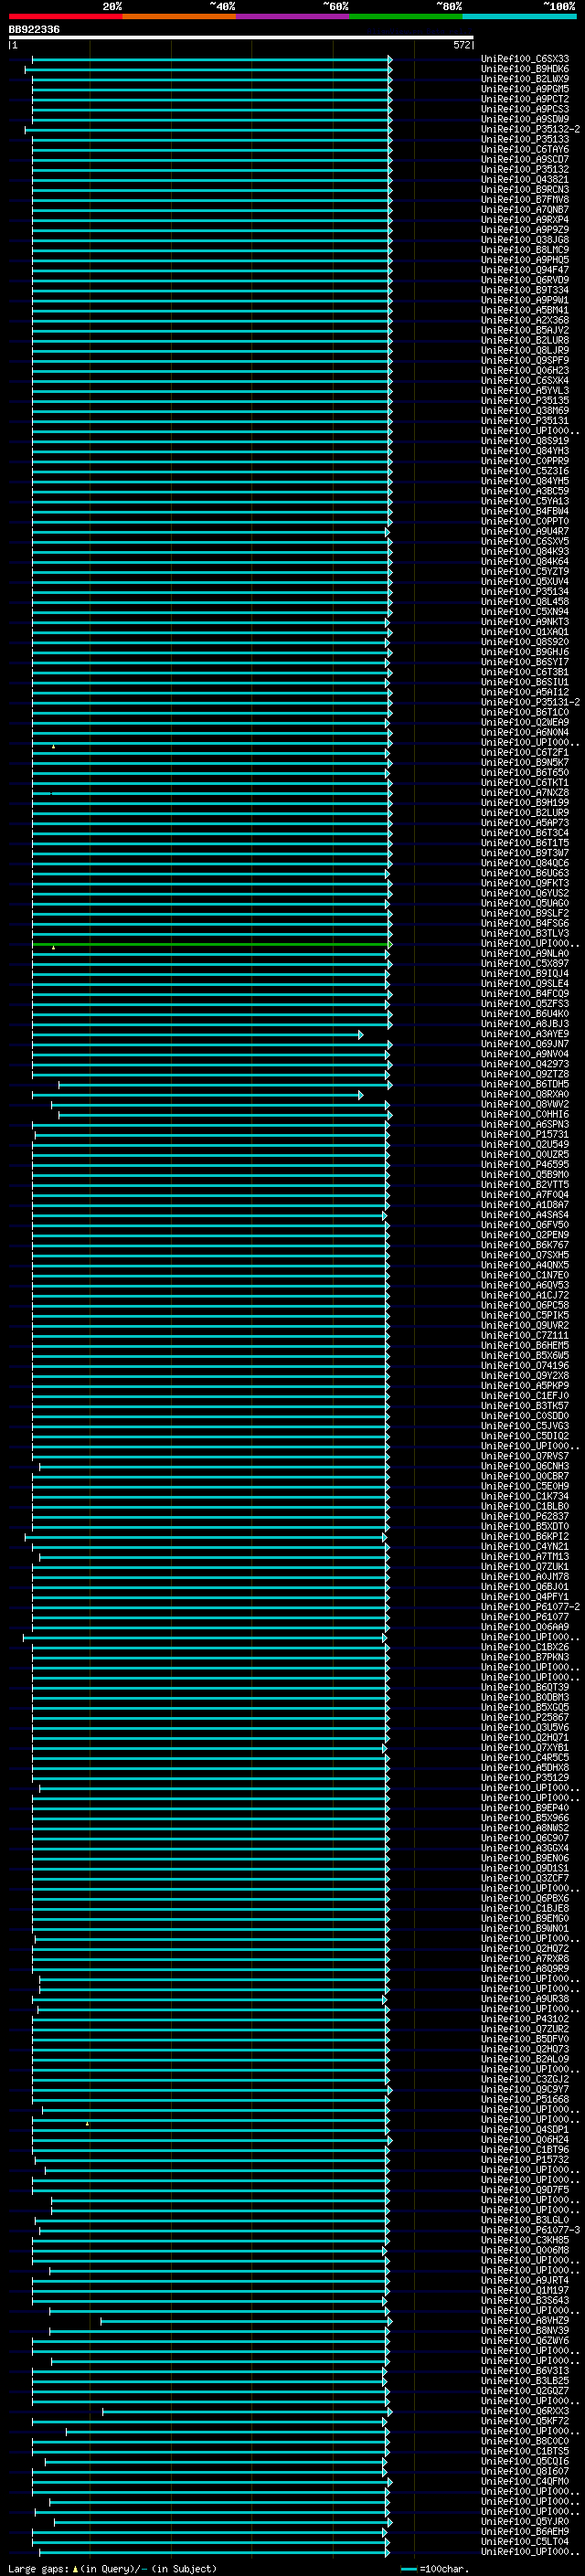Open hit UniRef100_B9HDK6
Screen dimensions: 585x2576
coord(524,70)
